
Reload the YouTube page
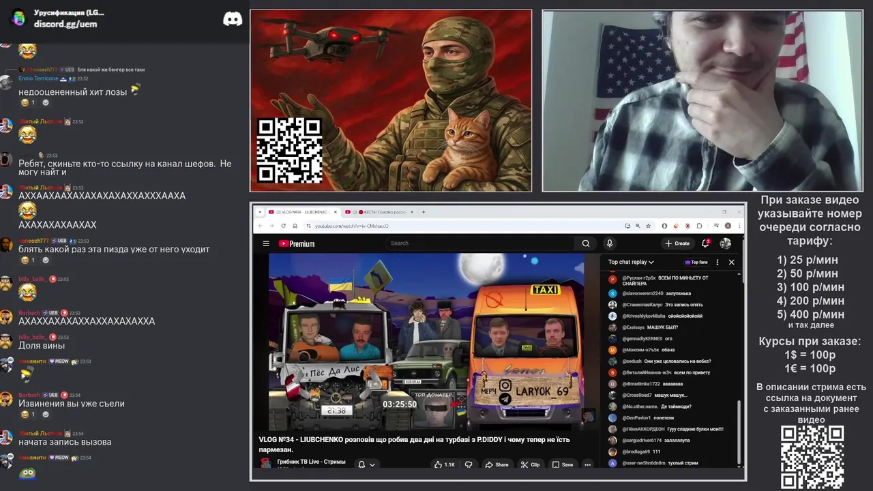(x=284, y=226)
